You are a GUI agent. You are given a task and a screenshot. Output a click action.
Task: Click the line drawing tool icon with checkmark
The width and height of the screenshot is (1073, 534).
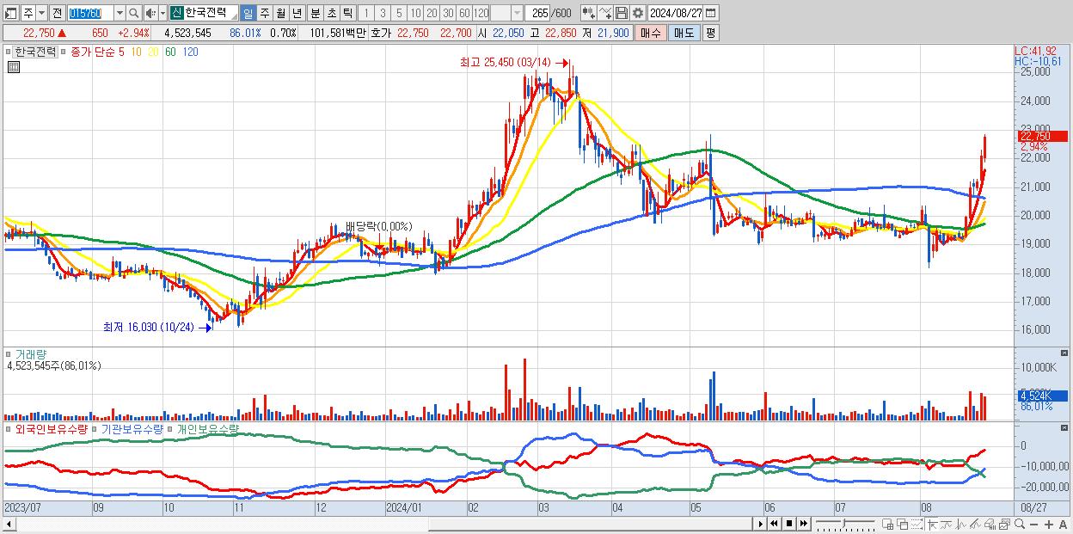click(605, 13)
